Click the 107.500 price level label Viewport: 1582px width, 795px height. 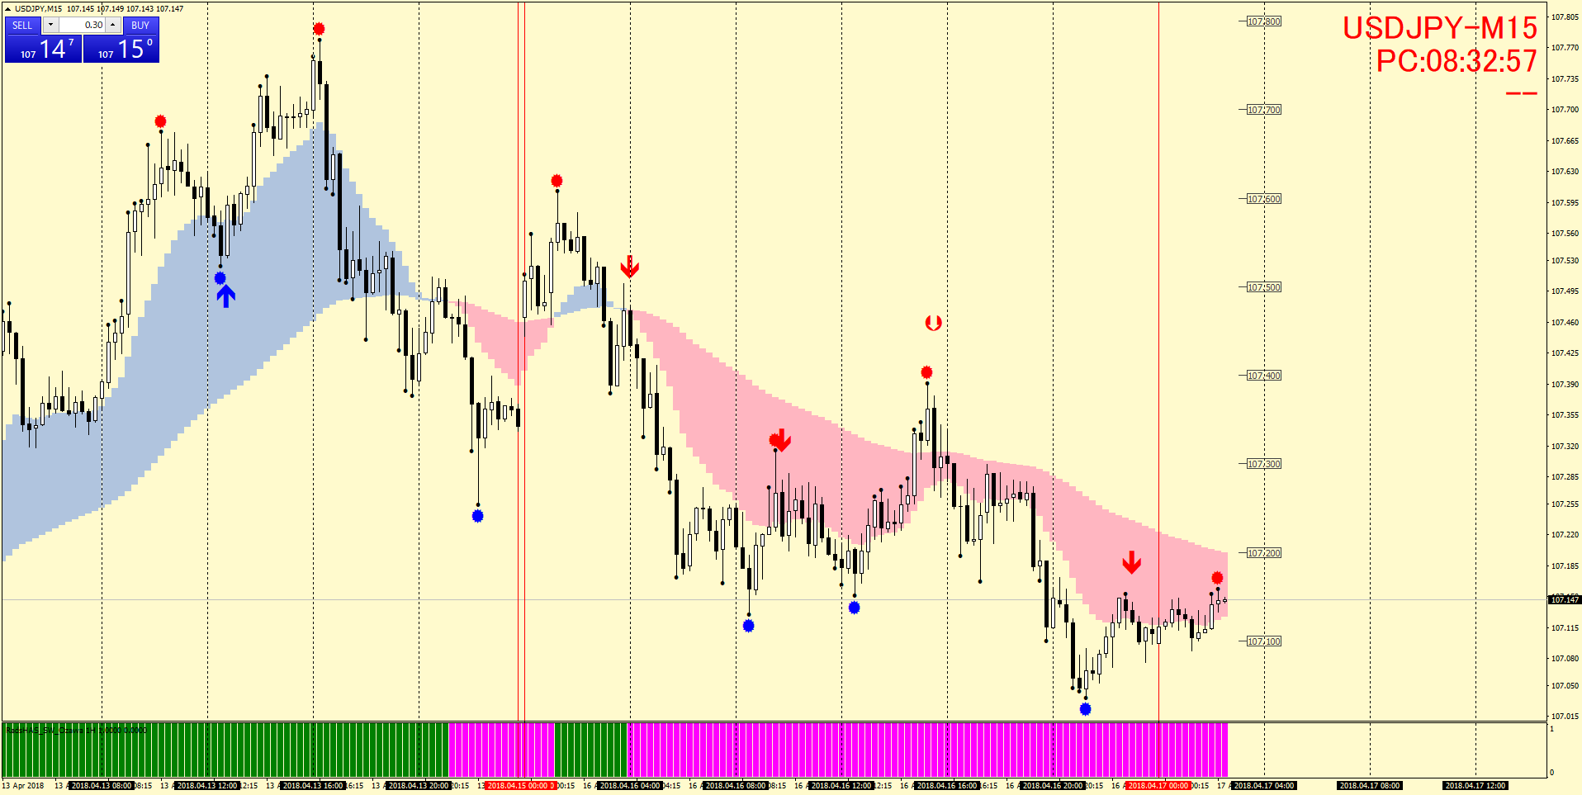pos(1264,287)
